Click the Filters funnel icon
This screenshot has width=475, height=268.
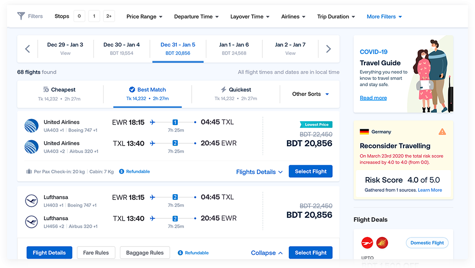[21, 16]
